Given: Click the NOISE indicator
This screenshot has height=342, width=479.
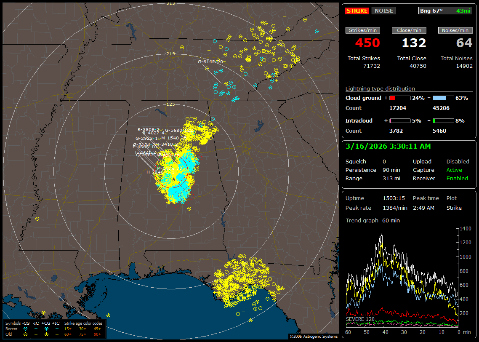Looking at the screenshot, I should [x=383, y=11].
